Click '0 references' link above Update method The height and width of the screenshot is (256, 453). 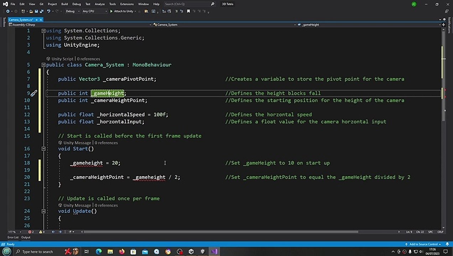click(106, 205)
